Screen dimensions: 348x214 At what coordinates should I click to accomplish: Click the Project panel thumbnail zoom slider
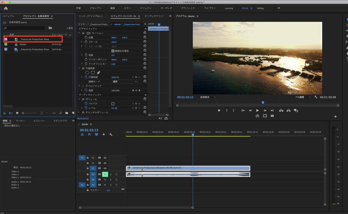click(23, 113)
